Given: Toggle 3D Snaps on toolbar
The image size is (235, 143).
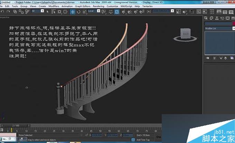Looking at the screenshot, I should (123, 12).
